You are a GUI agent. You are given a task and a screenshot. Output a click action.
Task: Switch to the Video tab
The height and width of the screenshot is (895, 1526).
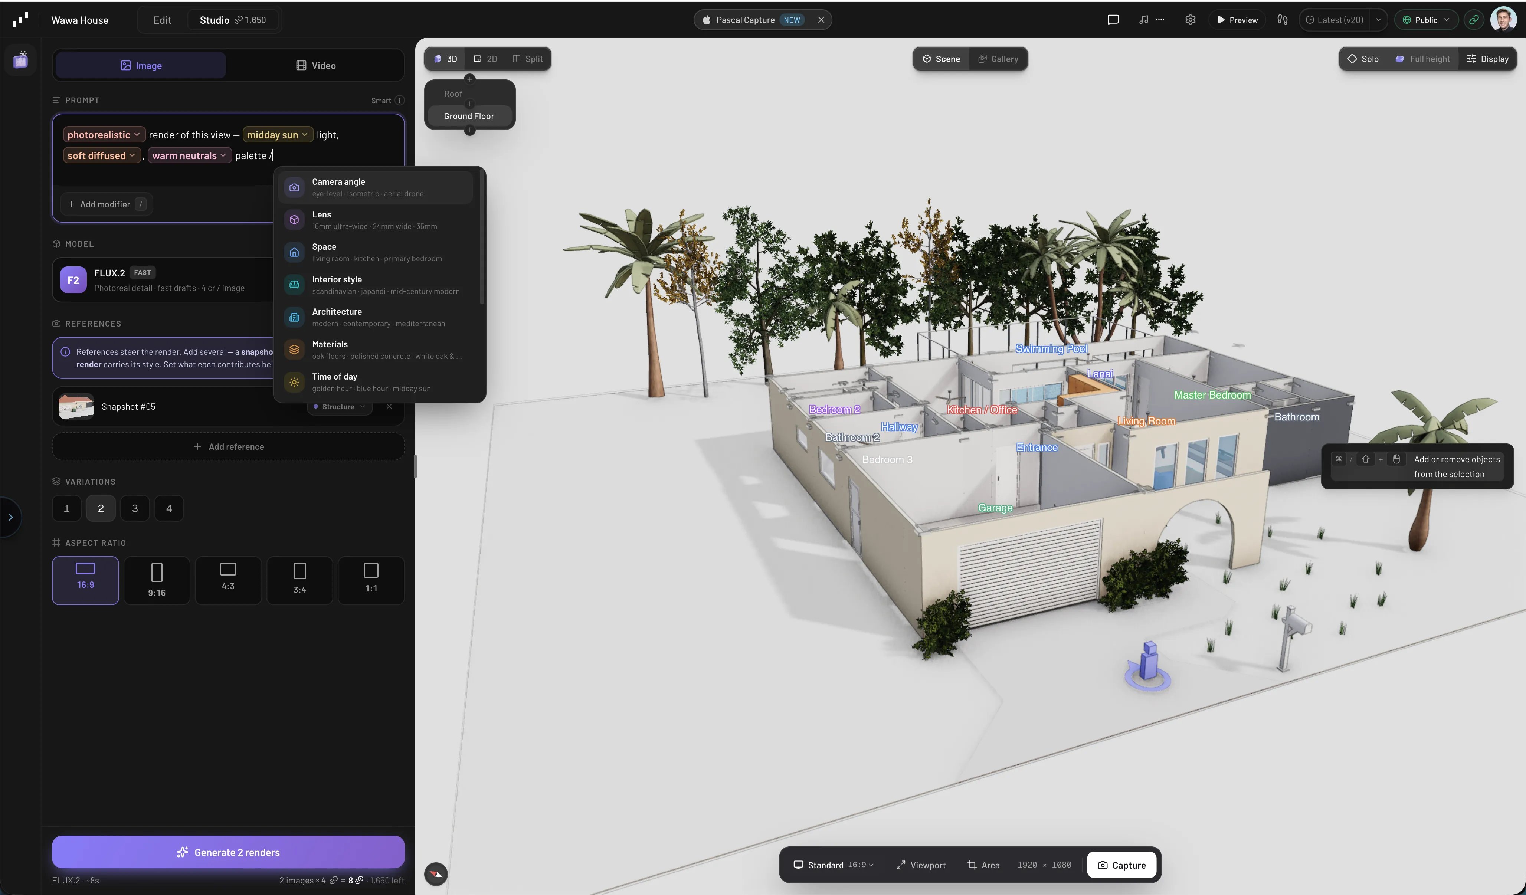(315, 65)
